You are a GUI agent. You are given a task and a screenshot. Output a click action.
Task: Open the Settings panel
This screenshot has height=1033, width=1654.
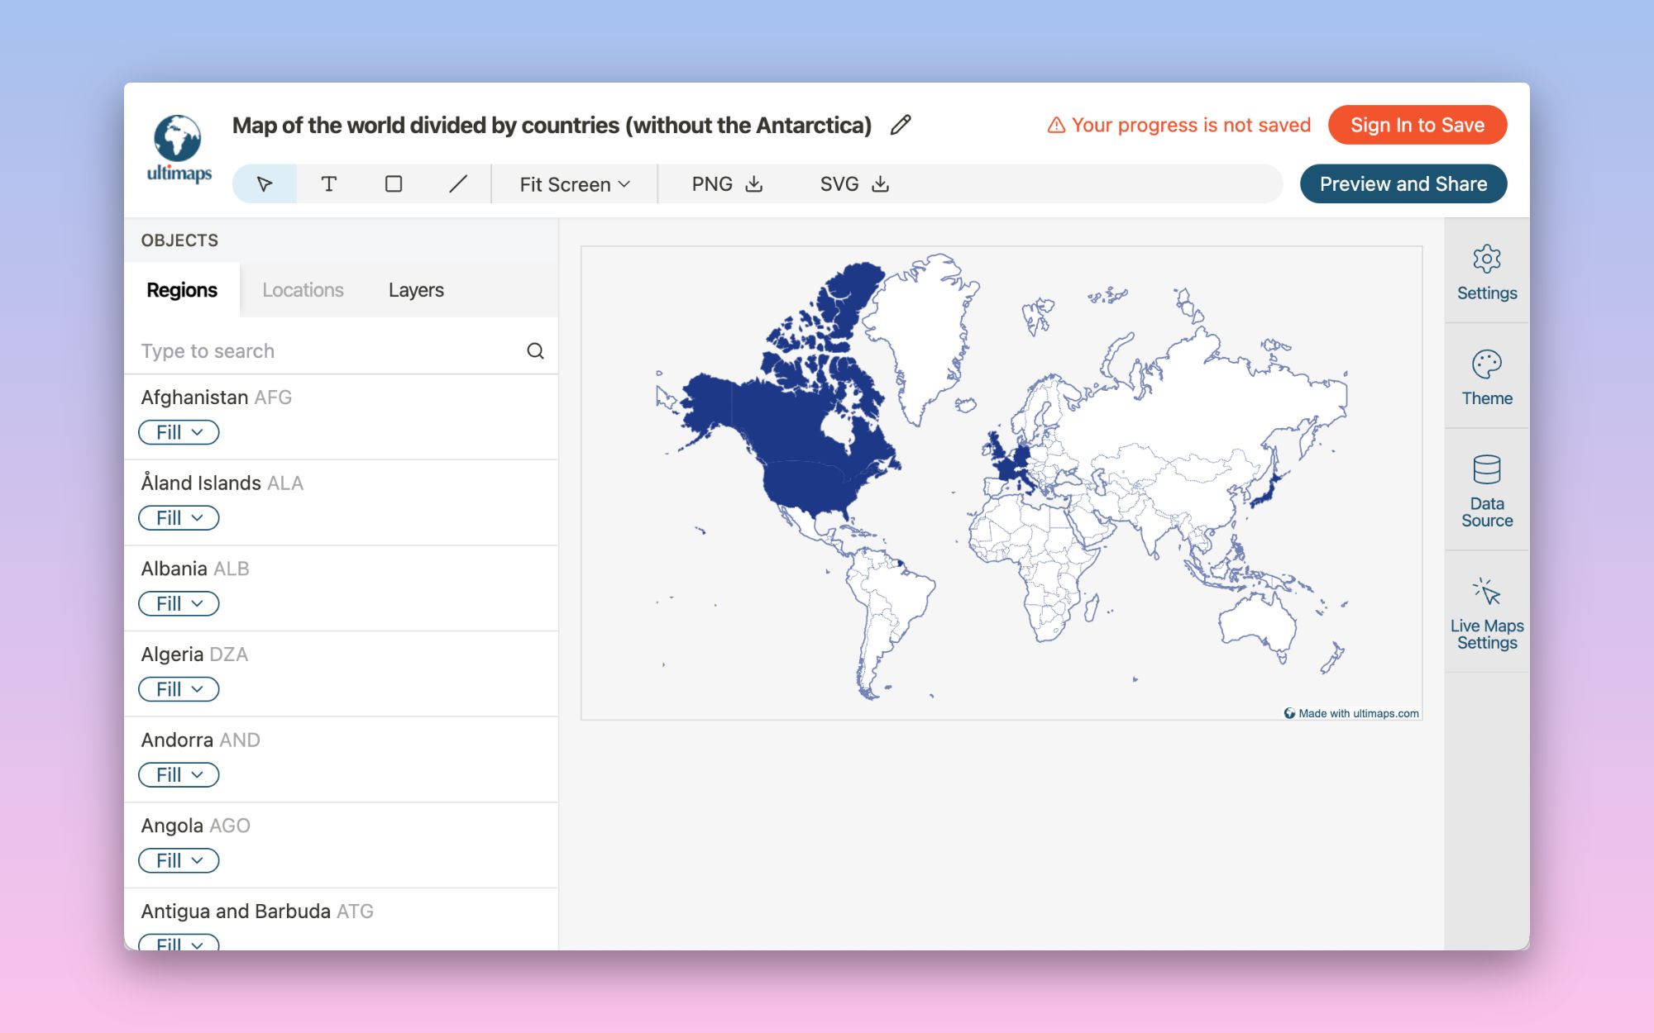[1485, 271]
